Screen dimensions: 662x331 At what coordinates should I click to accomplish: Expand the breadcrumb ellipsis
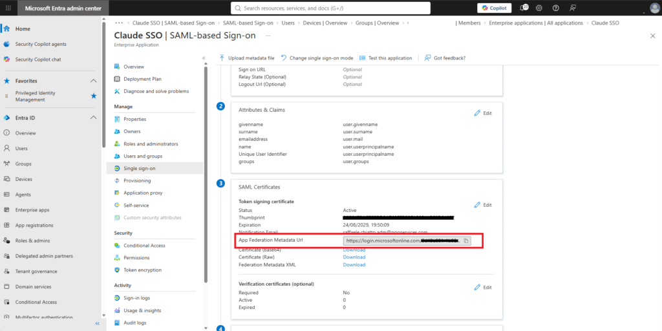(x=119, y=23)
